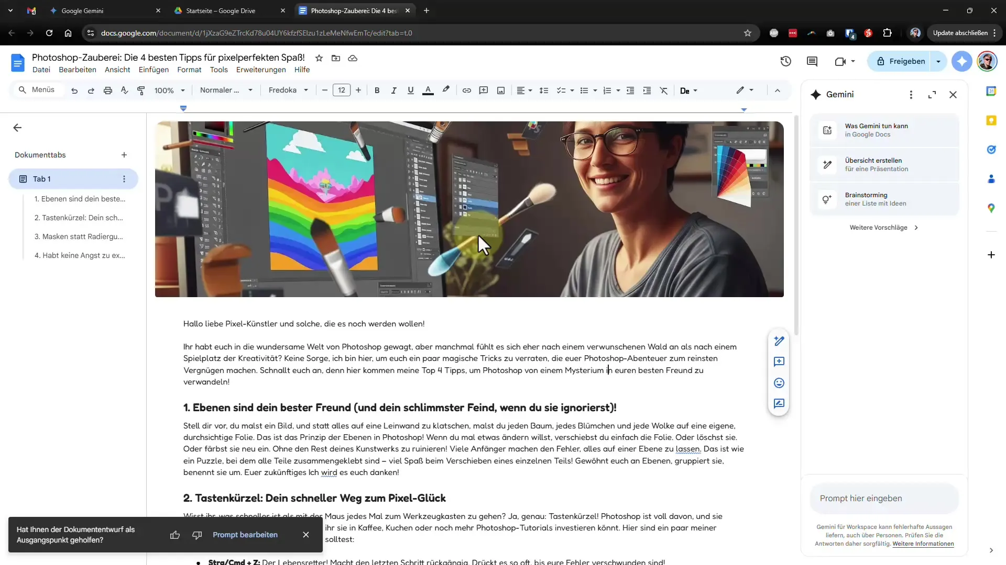Open the zoom level dropdown at 100%
Screen dimensions: 1006x565
(x=170, y=91)
